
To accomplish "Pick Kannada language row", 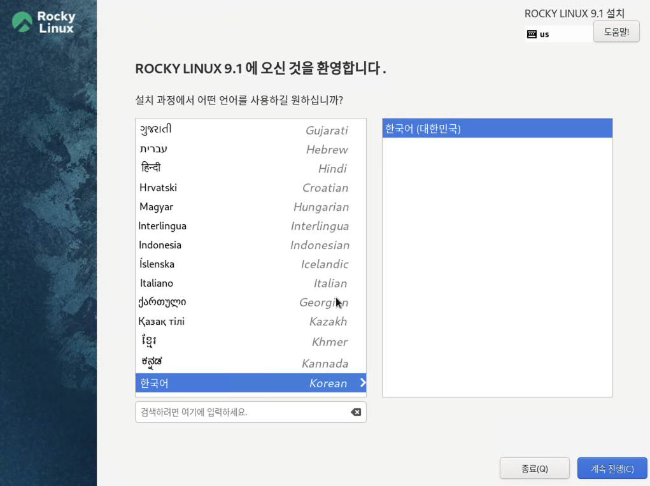I will pyautogui.click(x=250, y=362).
